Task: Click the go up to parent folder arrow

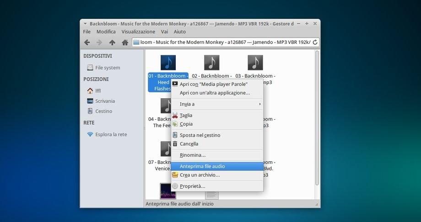Action: click(112, 42)
